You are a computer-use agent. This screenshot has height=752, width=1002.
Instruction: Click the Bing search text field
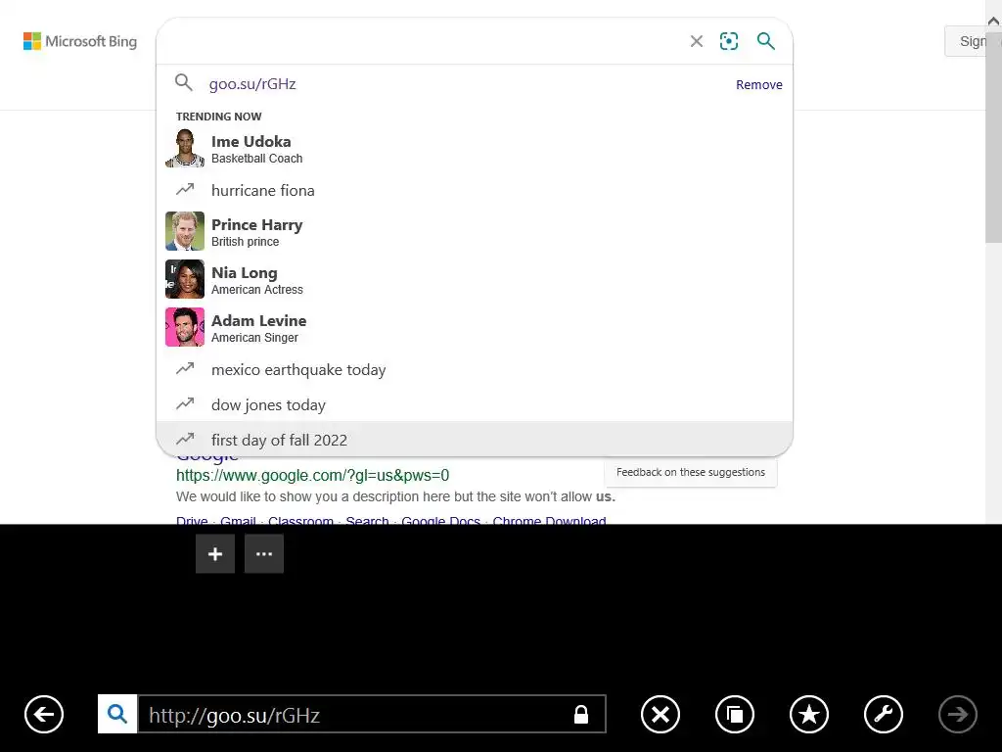point(422,41)
